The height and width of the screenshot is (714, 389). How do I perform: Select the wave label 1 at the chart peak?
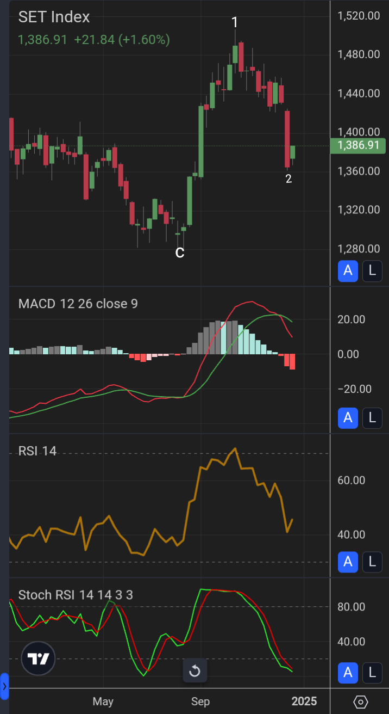coord(235,22)
